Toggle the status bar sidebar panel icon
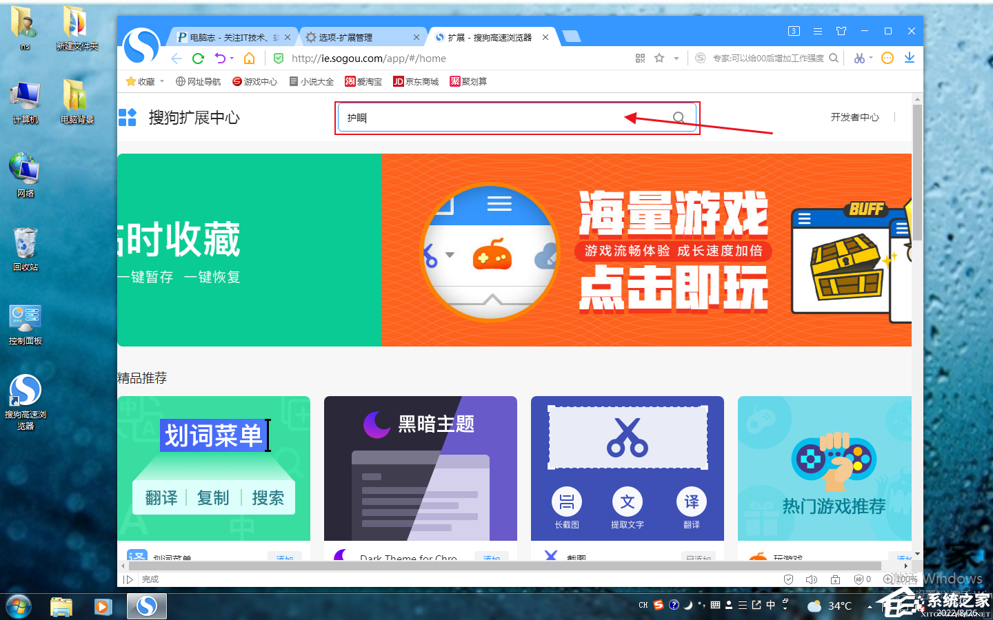Screen dimensions: 993x620 tap(128, 579)
